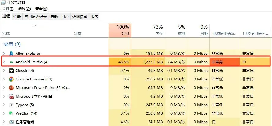
Task: Switch to the 详细信息 tab
Action: pyautogui.click(x=80, y=17)
